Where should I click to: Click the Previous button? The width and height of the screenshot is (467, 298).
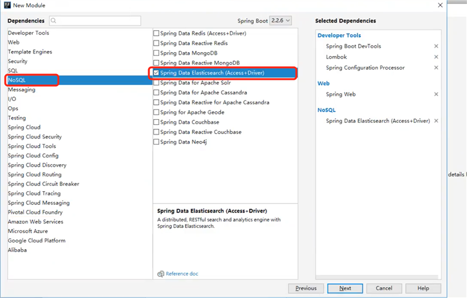pyautogui.click(x=306, y=288)
